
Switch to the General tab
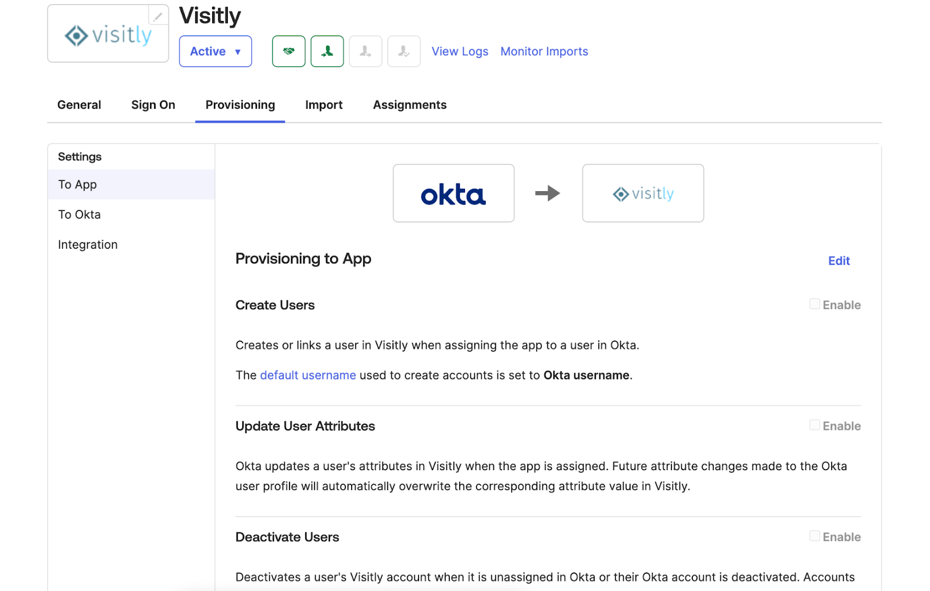coord(79,105)
